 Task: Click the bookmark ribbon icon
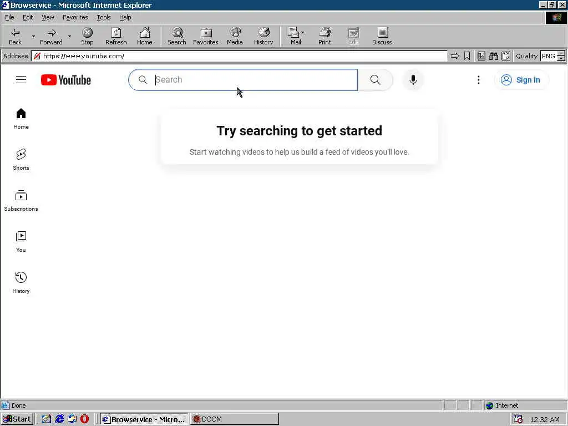click(467, 56)
